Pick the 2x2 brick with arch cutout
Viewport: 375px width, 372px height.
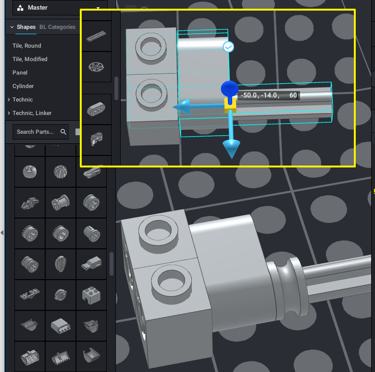[x=91, y=295]
